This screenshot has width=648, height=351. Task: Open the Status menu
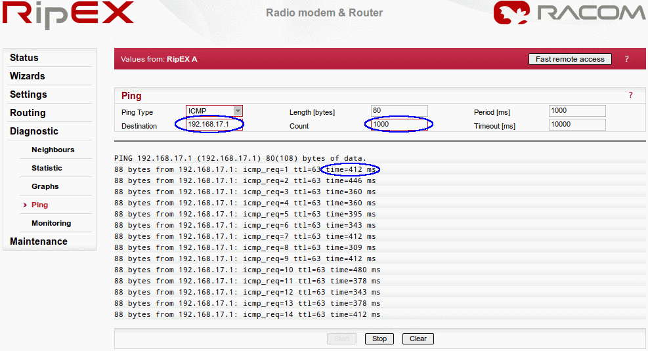coord(24,58)
